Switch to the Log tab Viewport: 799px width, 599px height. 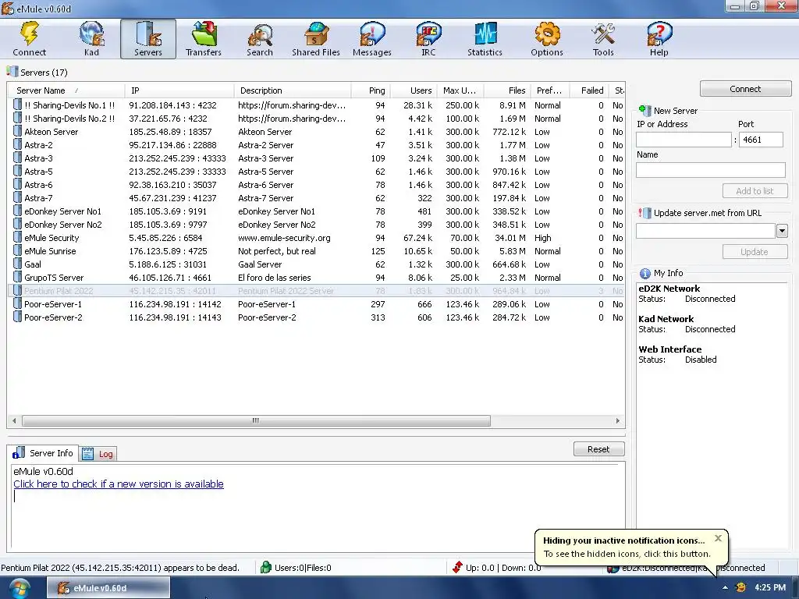coord(98,454)
